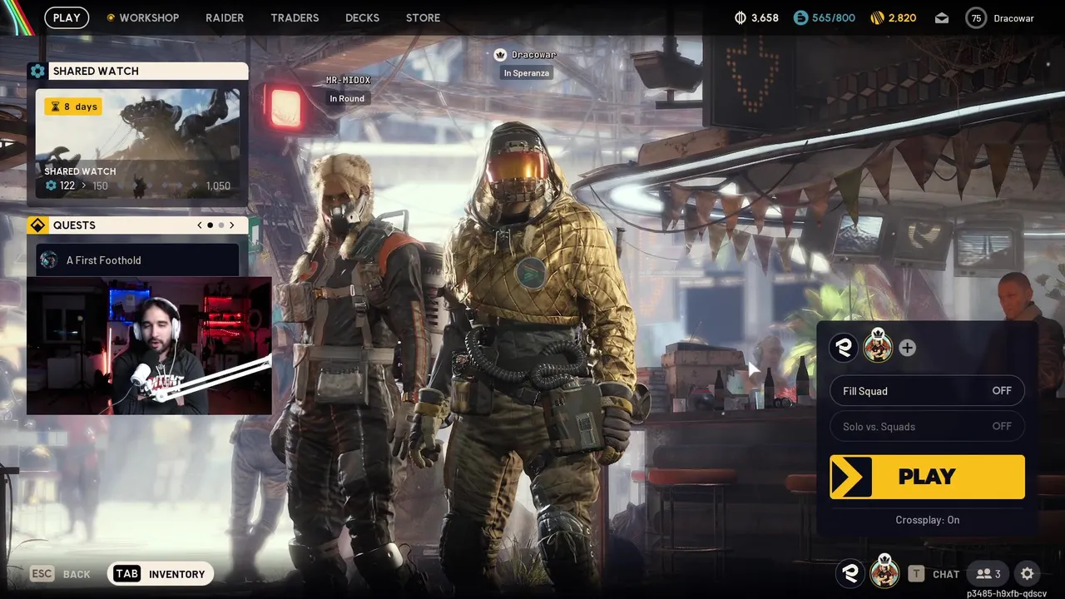1065x599 pixels.
Task: Open the mail inbox icon
Action: tap(941, 17)
